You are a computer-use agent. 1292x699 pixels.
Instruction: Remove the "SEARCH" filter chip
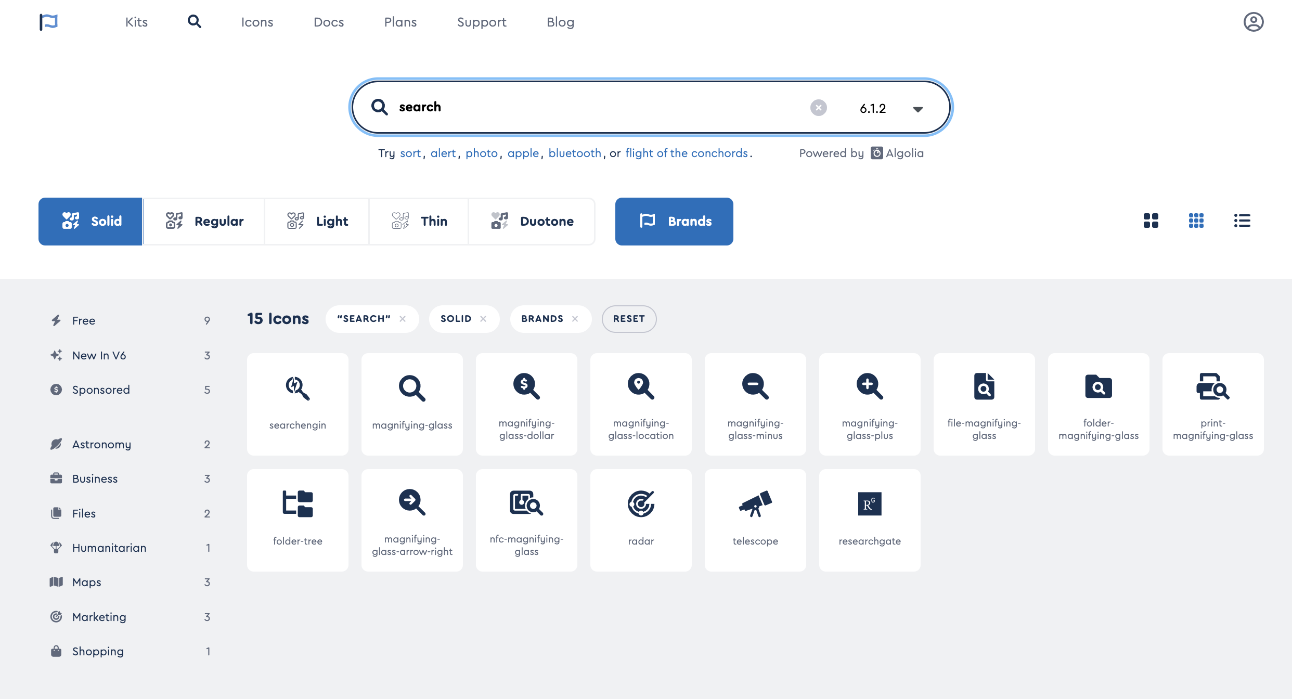click(403, 319)
